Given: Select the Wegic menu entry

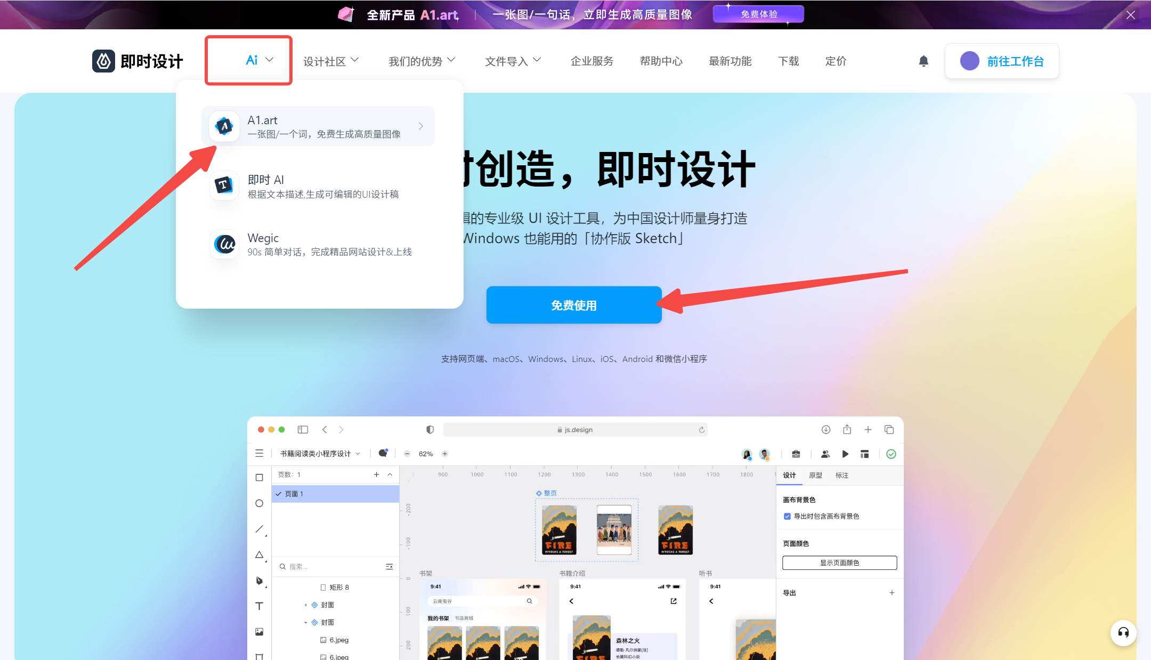Looking at the screenshot, I should coord(318,244).
